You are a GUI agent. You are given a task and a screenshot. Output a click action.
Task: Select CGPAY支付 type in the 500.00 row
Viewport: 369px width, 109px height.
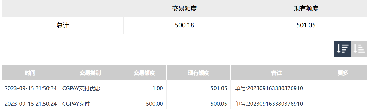[76, 104]
